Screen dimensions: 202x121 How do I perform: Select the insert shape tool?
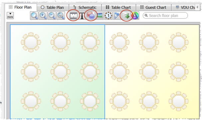(91, 16)
